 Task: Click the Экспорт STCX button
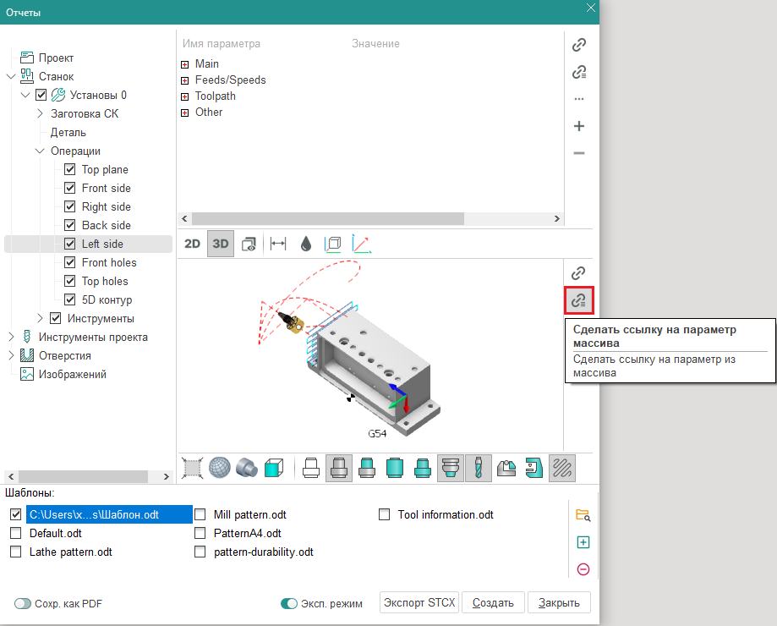point(419,603)
